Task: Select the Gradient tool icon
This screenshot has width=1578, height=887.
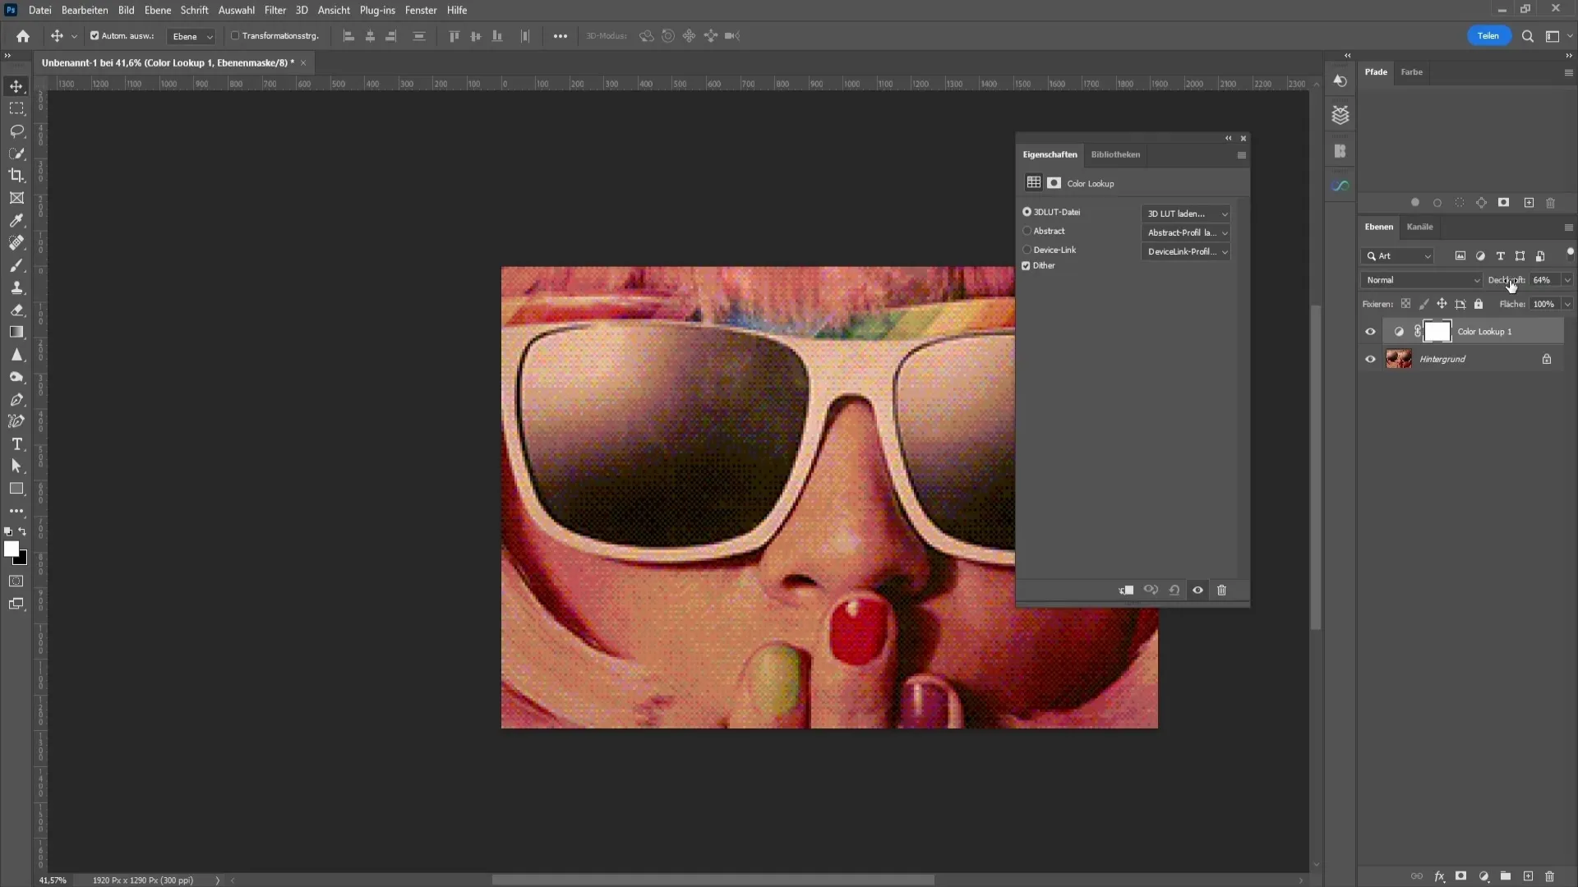Action: [17, 333]
